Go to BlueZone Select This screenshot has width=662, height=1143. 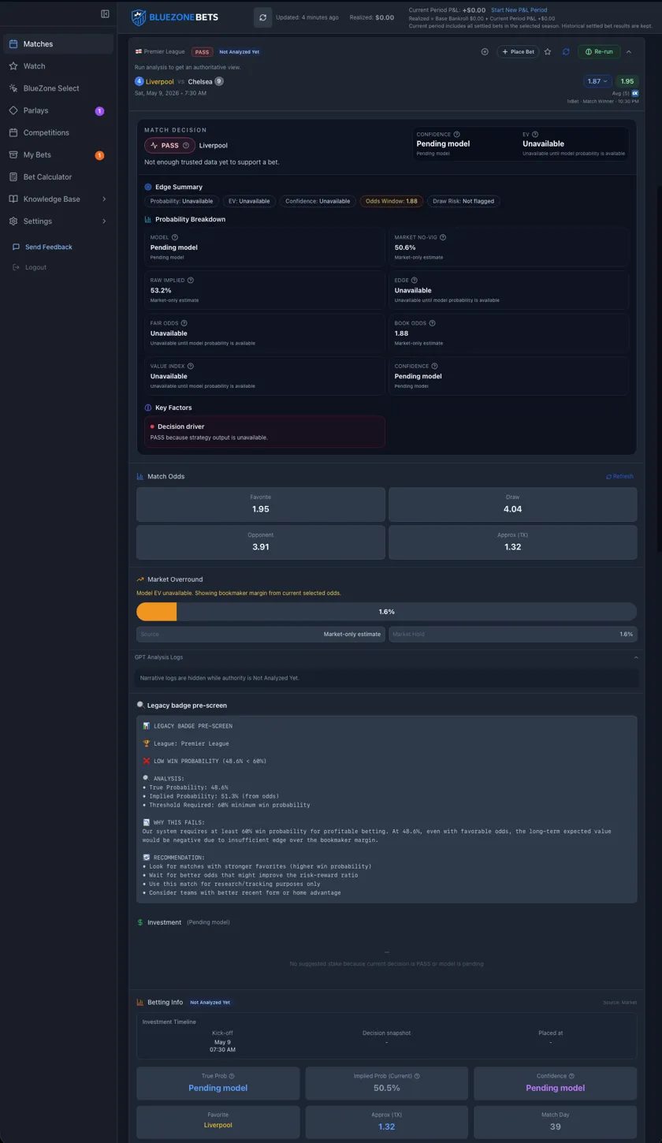point(58,88)
